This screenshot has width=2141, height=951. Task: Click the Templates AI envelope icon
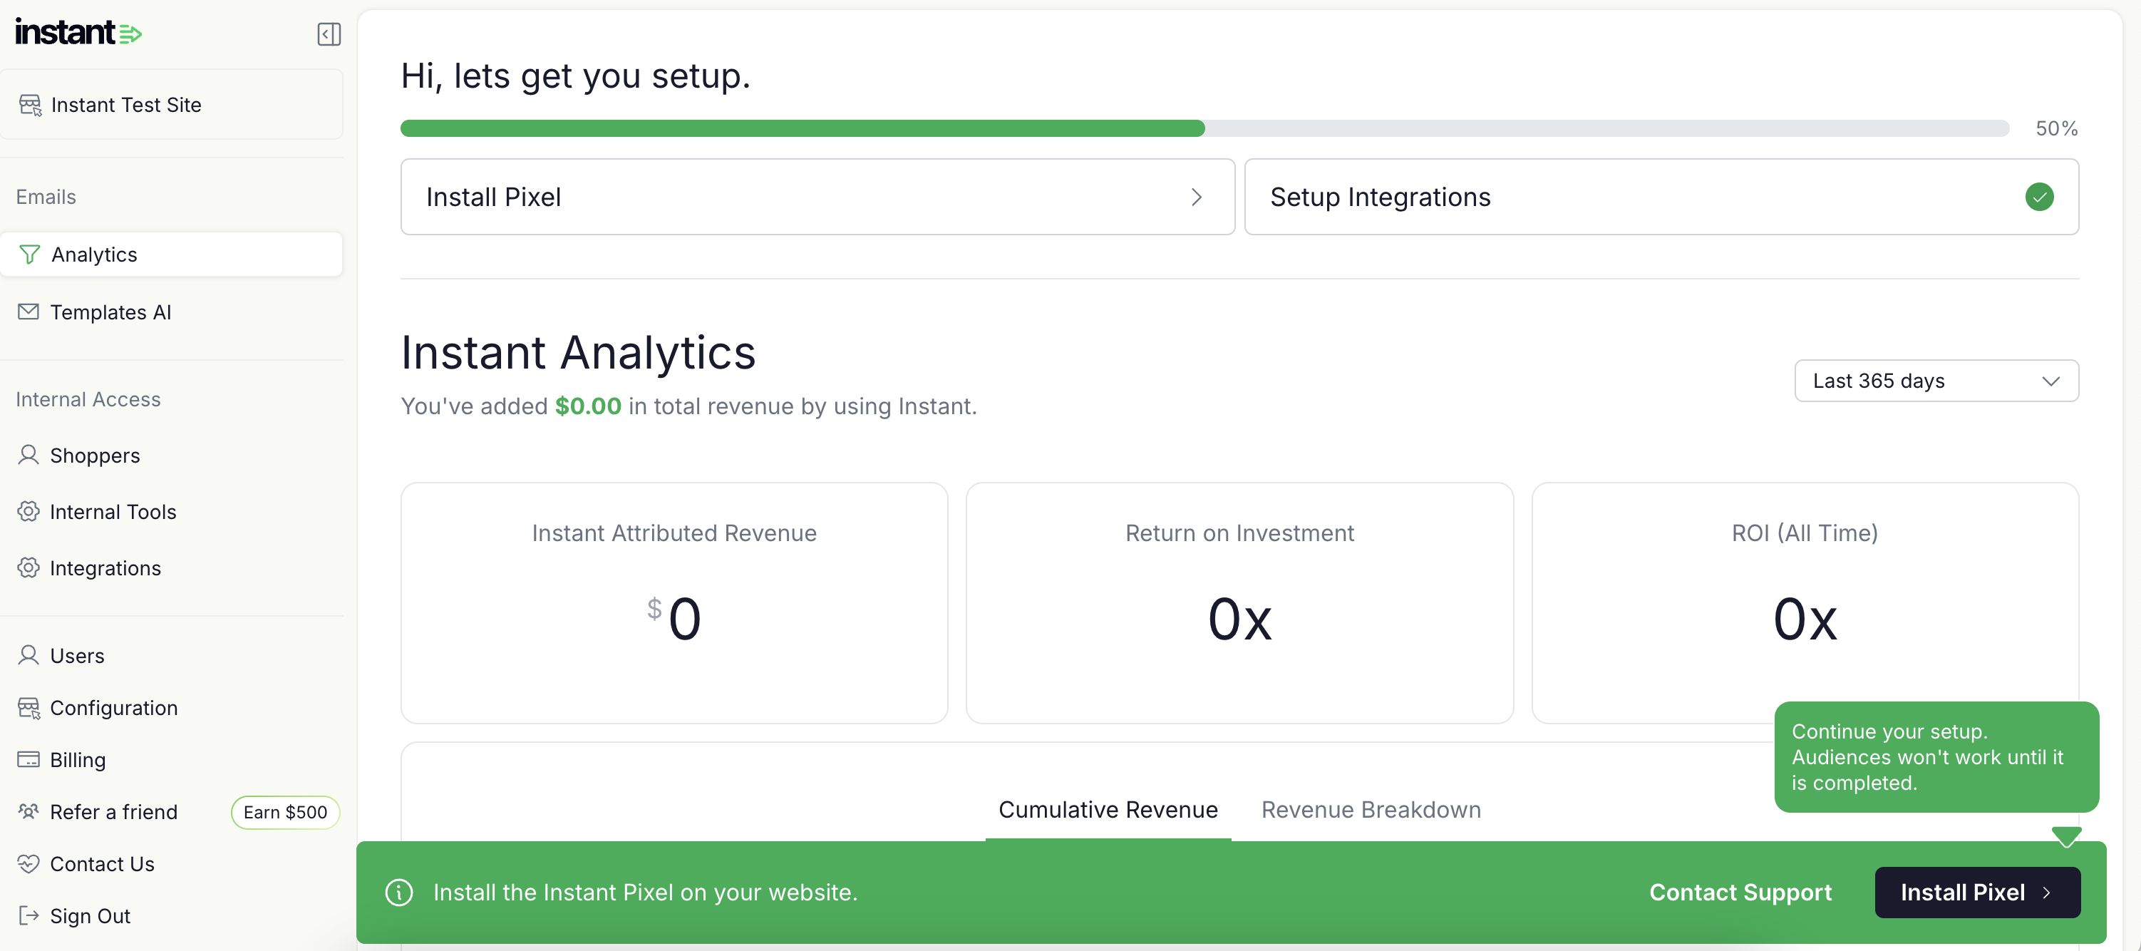[x=29, y=312]
